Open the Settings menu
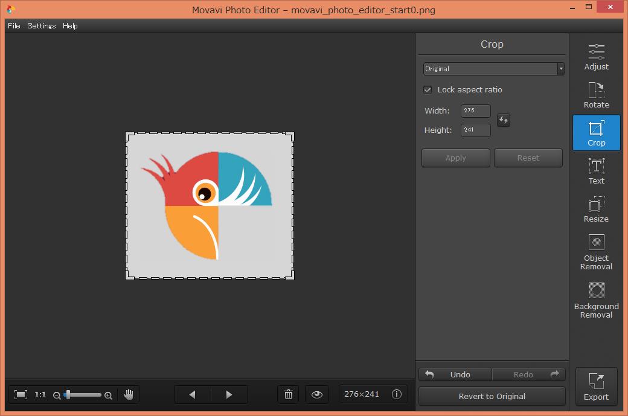This screenshot has height=416, width=628. (x=41, y=26)
